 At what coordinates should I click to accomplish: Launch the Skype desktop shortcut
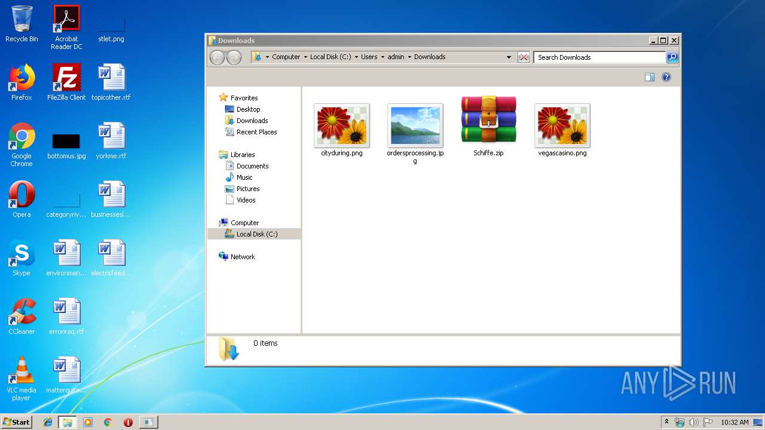coord(22,259)
